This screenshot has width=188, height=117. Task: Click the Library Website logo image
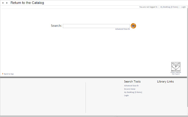[x=176, y=67]
